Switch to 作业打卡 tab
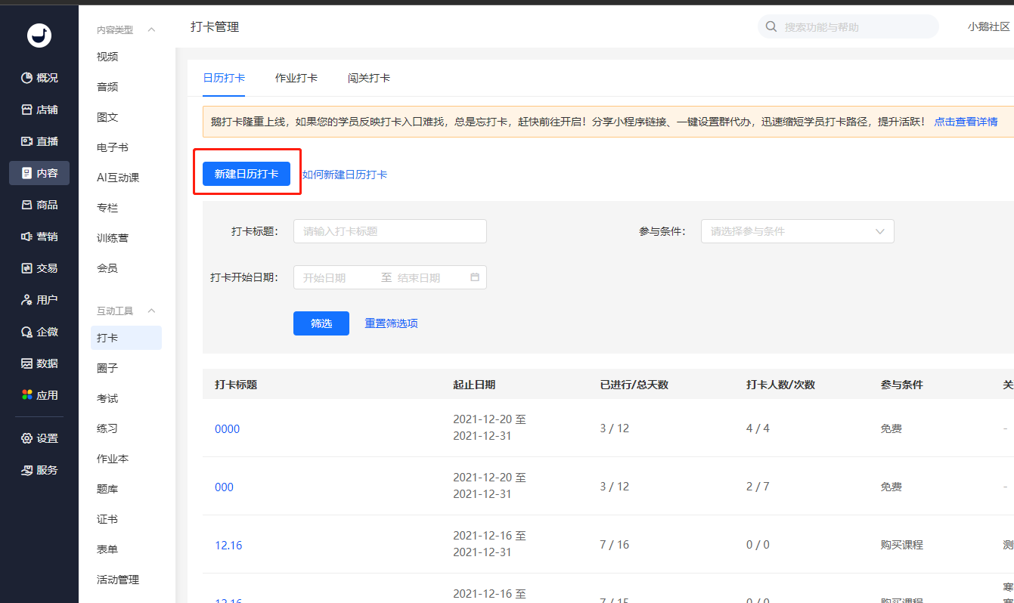The width and height of the screenshot is (1014, 603). point(296,78)
